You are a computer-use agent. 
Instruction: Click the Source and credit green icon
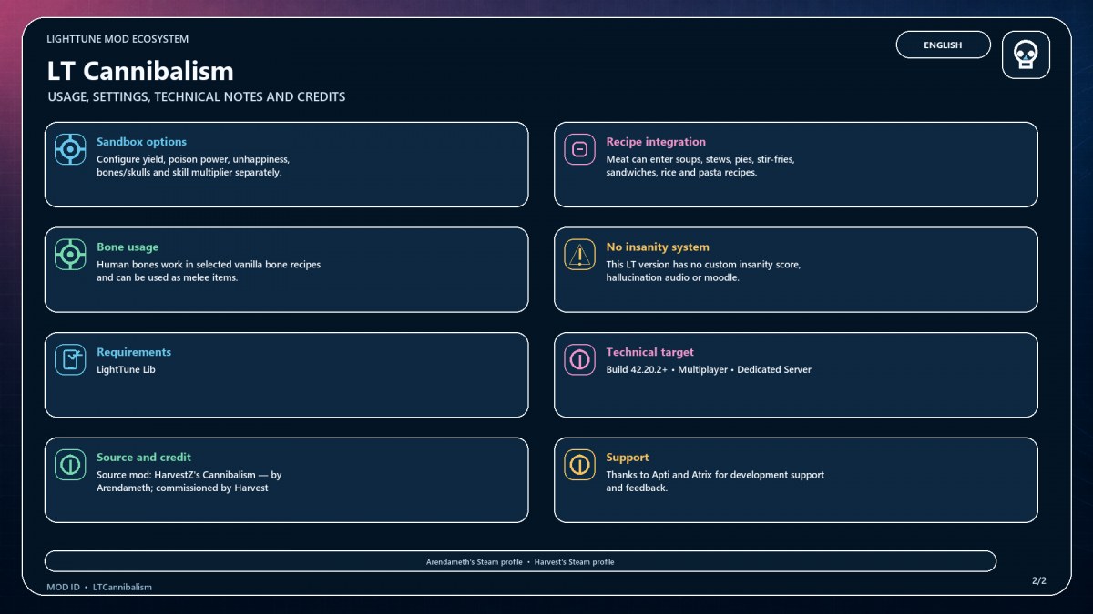coord(70,465)
